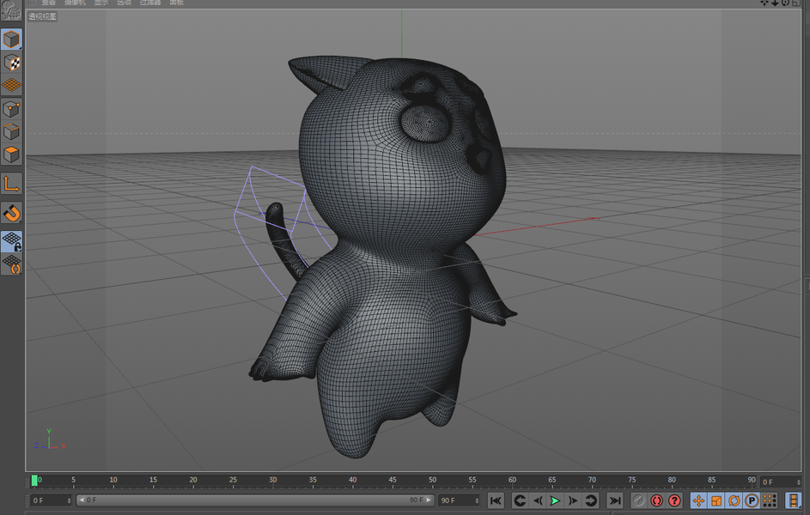
Task: Switch to Polygons mode
Action: coord(11,154)
